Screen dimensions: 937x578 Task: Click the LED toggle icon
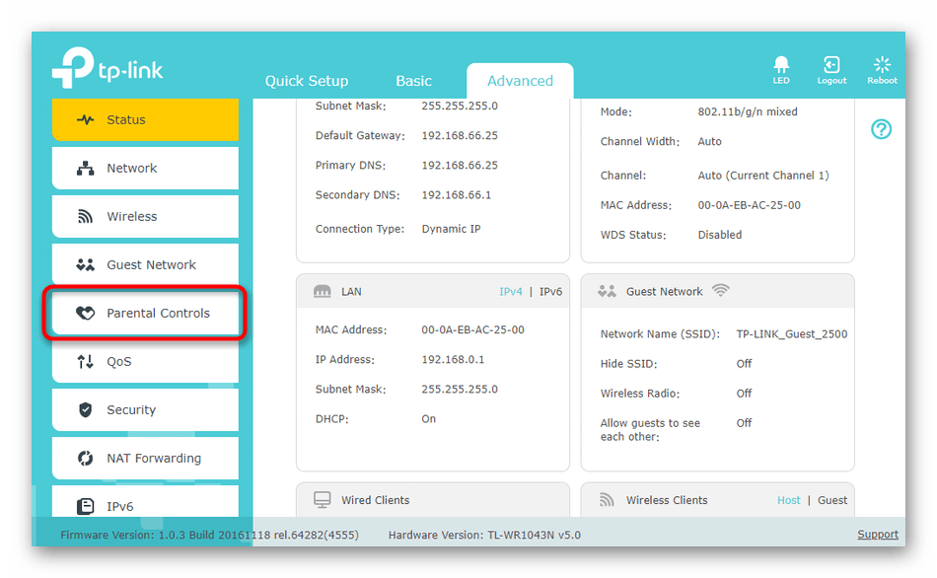click(780, 66)
